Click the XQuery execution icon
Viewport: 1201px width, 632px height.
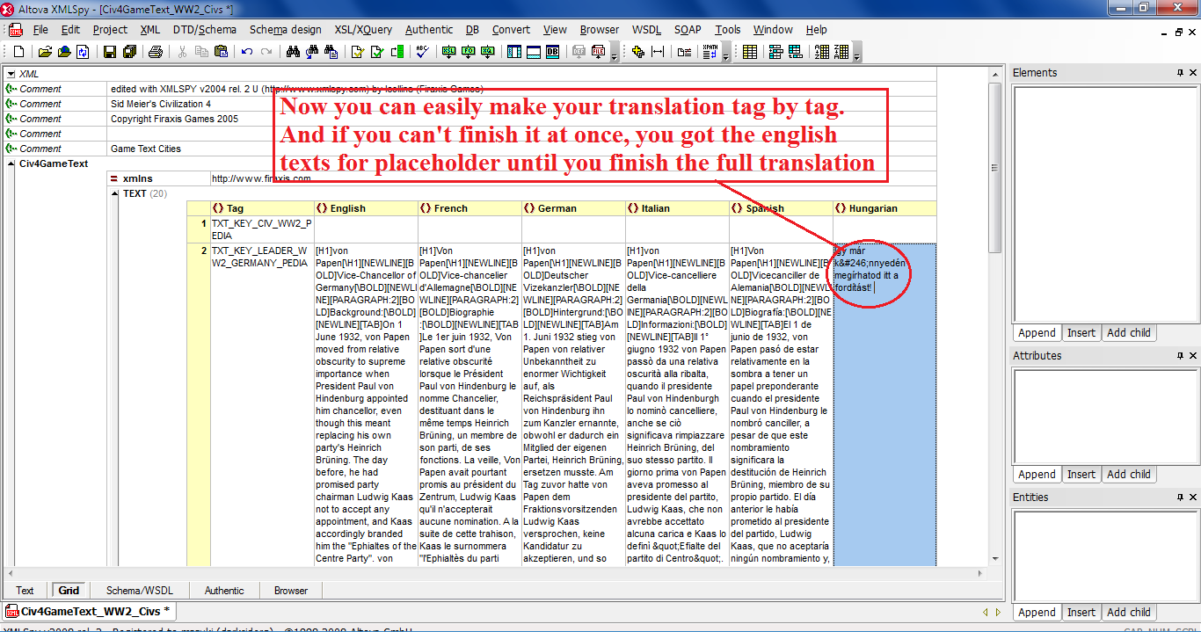click(x=488, y=52)
